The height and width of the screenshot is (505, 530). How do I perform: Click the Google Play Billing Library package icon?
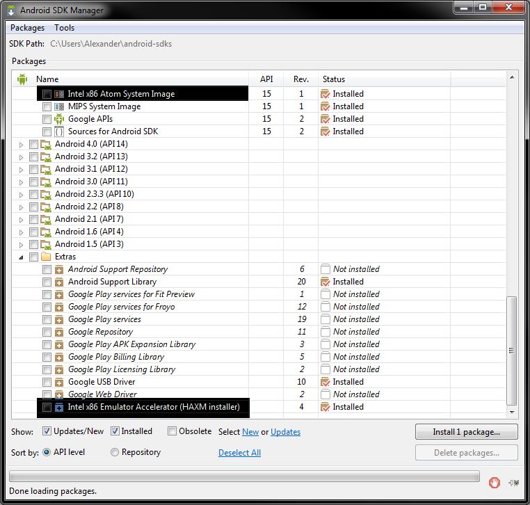coord(59,357)
